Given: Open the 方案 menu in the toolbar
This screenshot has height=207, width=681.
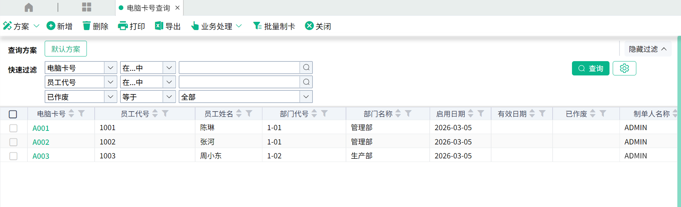Looking at the screenshot, I should 21,26.
